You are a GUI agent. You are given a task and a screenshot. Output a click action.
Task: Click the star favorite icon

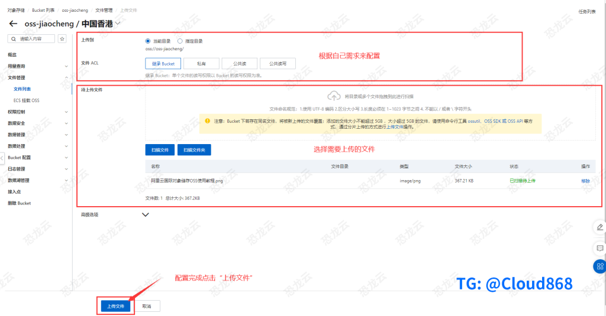click(62, 38)
